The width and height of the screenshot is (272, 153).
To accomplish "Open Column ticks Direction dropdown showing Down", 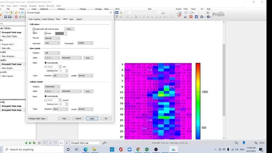I will (60, 109).
